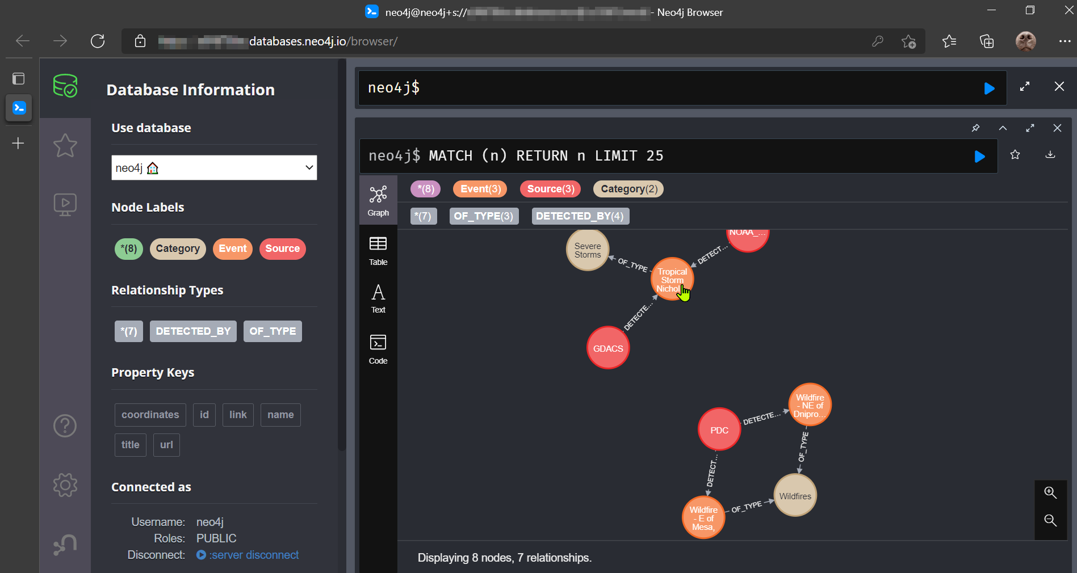Fullscreen the result frame
The width and height of the screenshot is (1077, 573).
click(1030, 128)
